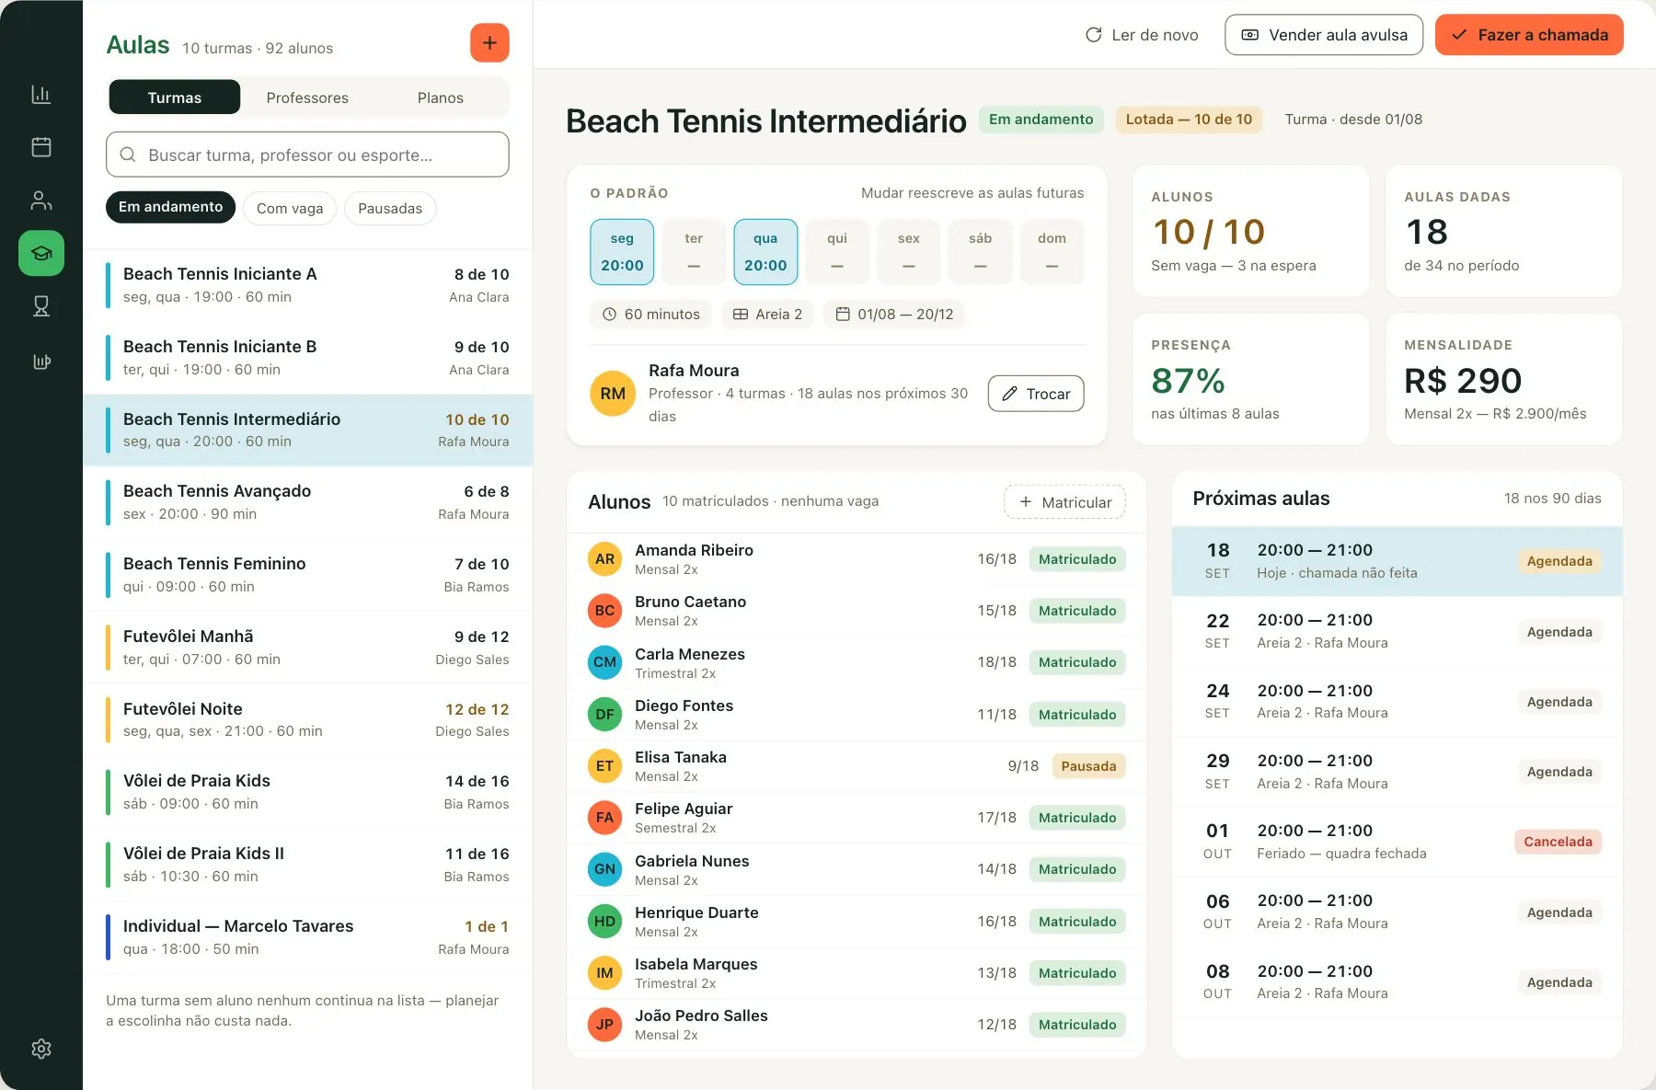Open the chart-with-arrow sidebar icon
This screenshot has width=1656, height=1090.
point(41,361)
